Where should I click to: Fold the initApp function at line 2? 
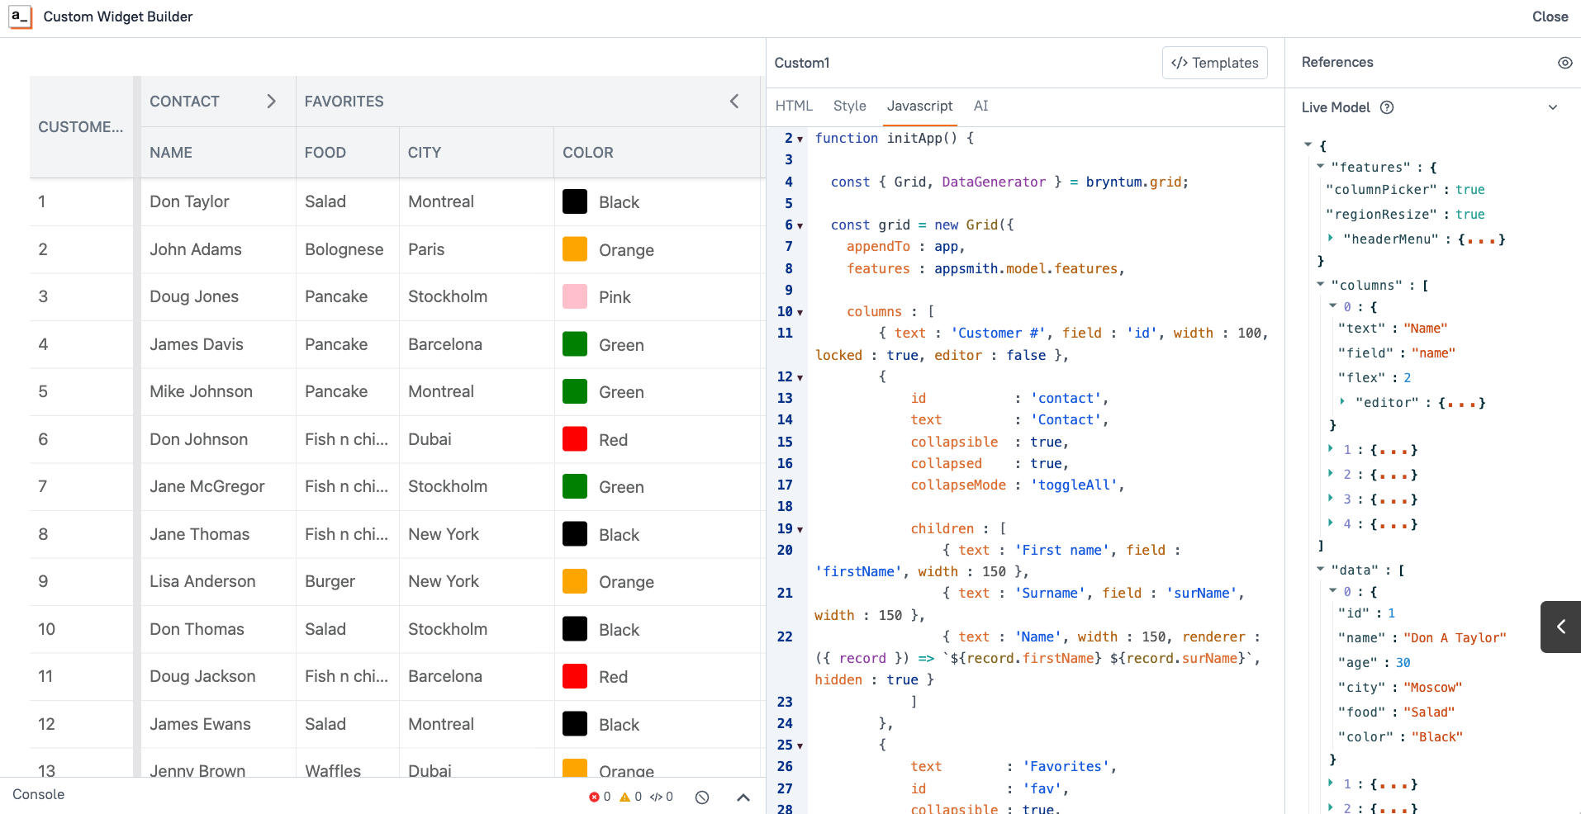[799, 138]
